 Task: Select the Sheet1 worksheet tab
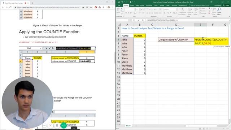point(128,126)
